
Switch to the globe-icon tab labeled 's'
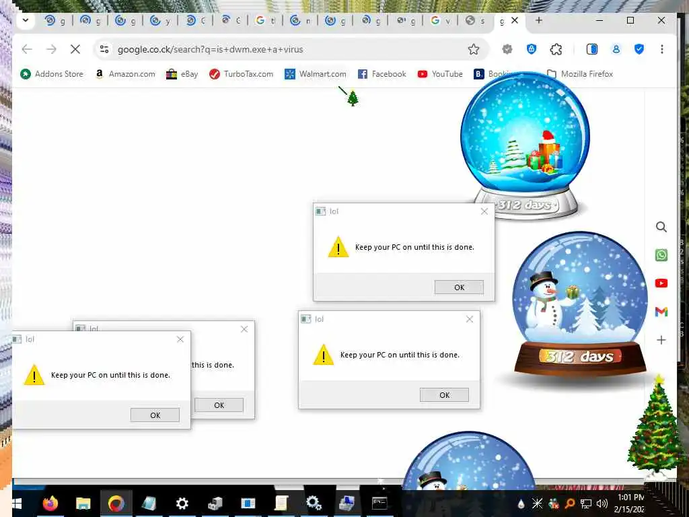tap(476, 20)
